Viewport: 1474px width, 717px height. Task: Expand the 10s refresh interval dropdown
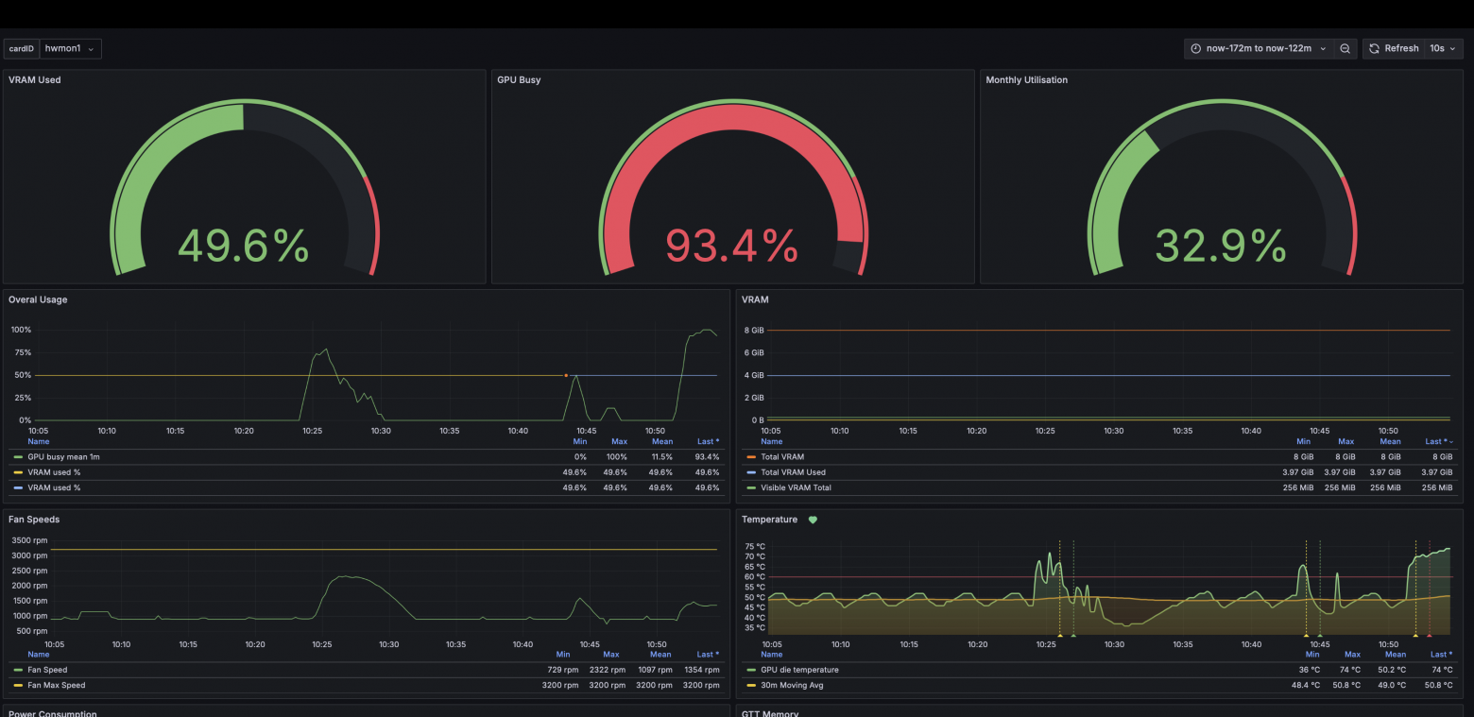[x=1443, y=48]
